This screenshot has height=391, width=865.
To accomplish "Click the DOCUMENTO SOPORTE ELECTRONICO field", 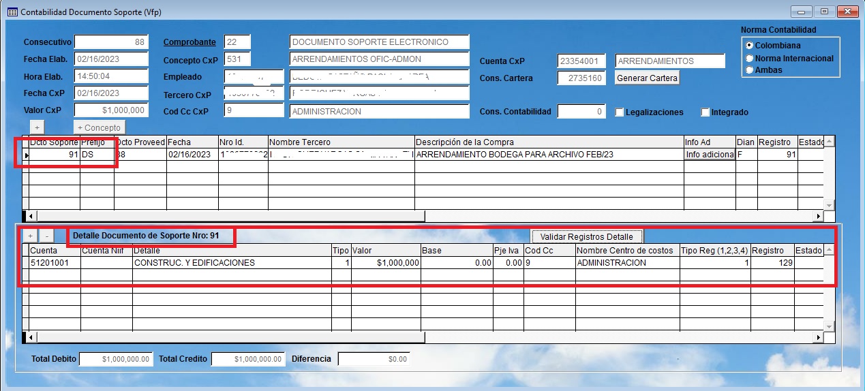I will point(380,42).
